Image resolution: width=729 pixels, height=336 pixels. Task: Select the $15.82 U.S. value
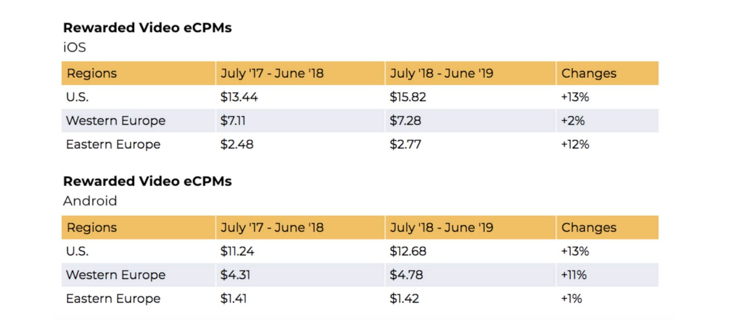[408, 97]
